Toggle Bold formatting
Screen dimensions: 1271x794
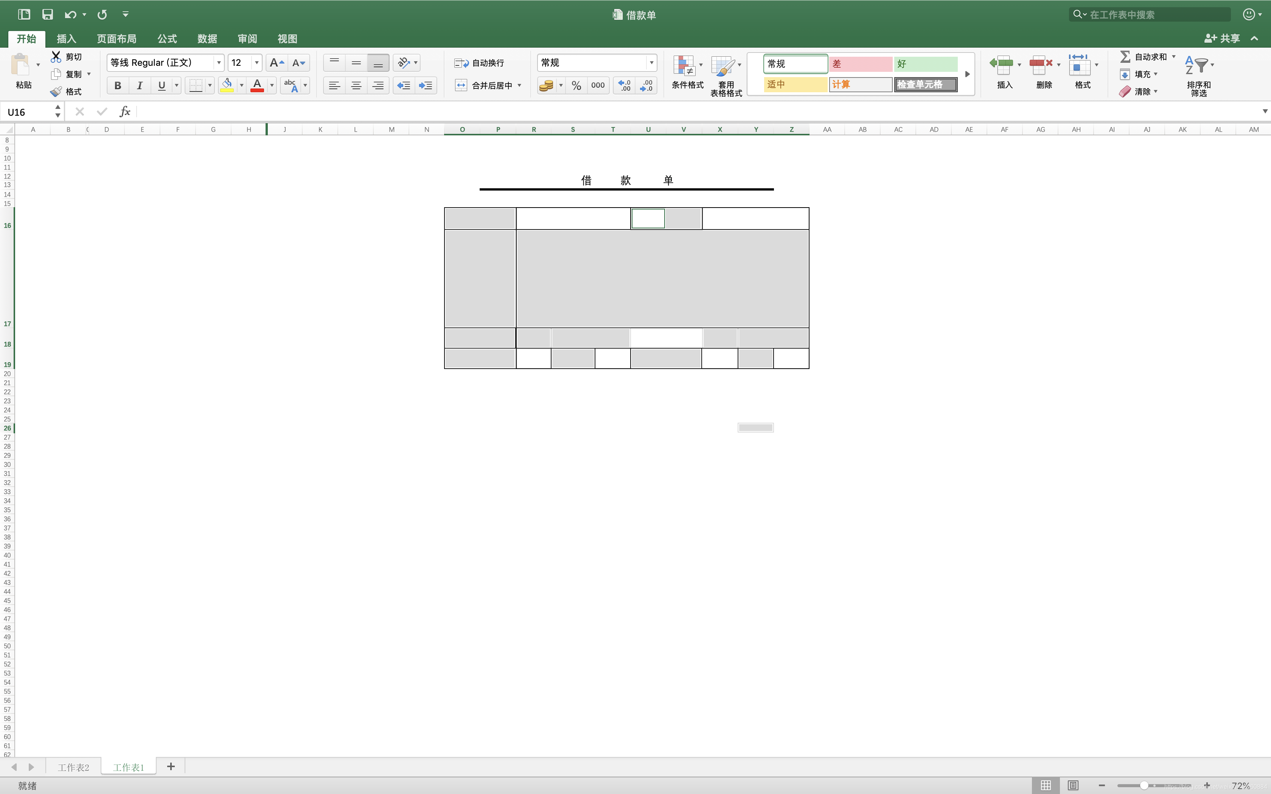[x=118, y=85]
